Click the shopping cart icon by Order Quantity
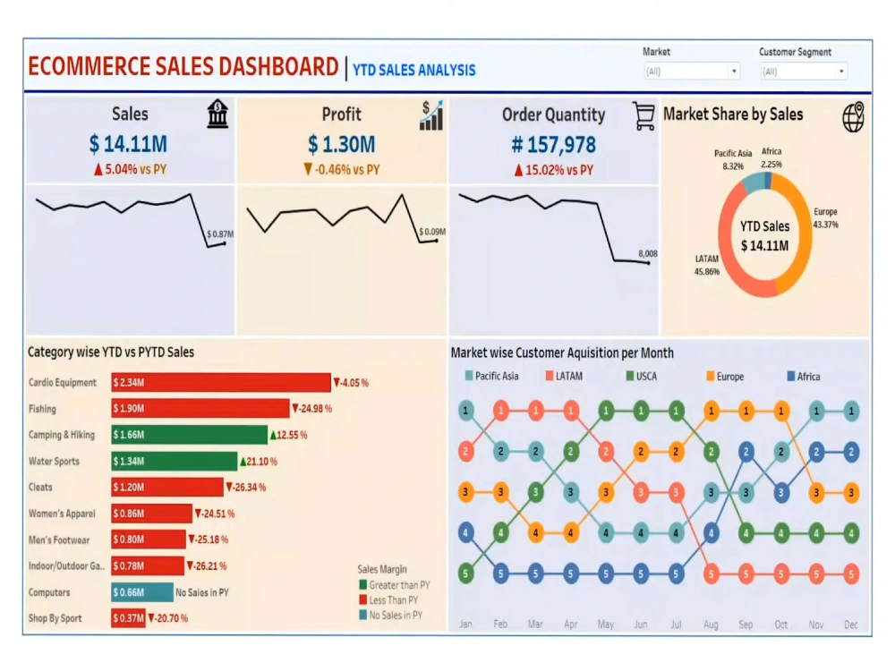Image resolution: width=895 pixels, height=671 pixels. point(643,116)
